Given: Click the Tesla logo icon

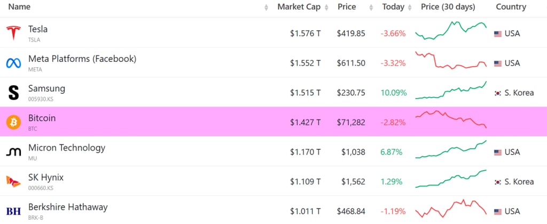Looking at the screenshot, I should coord(13,33).
